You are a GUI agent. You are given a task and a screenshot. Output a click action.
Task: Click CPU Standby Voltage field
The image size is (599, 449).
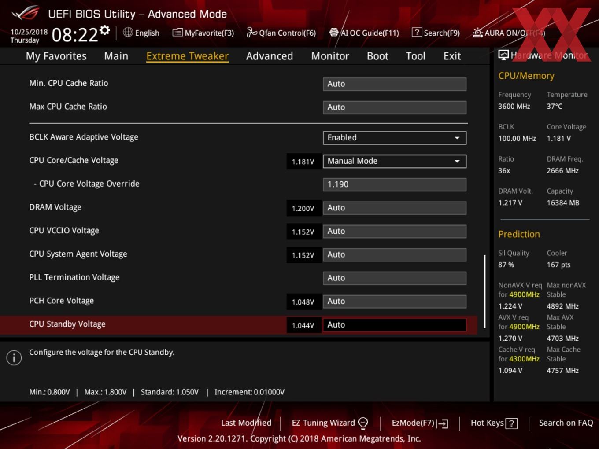click(x=395, y=325)
